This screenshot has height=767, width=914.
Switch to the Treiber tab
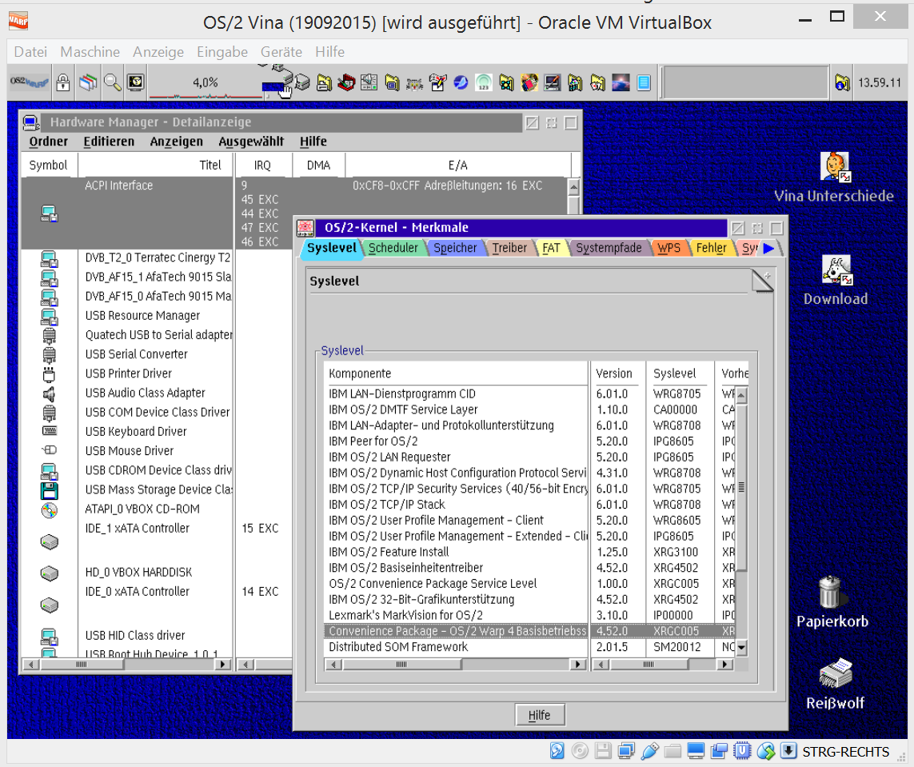509,248
